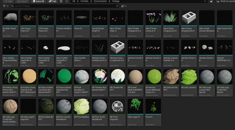This screenshot has width=235, height=130.
Task: Toggle the content browser lock icon
Action: [x=211, y=1]
